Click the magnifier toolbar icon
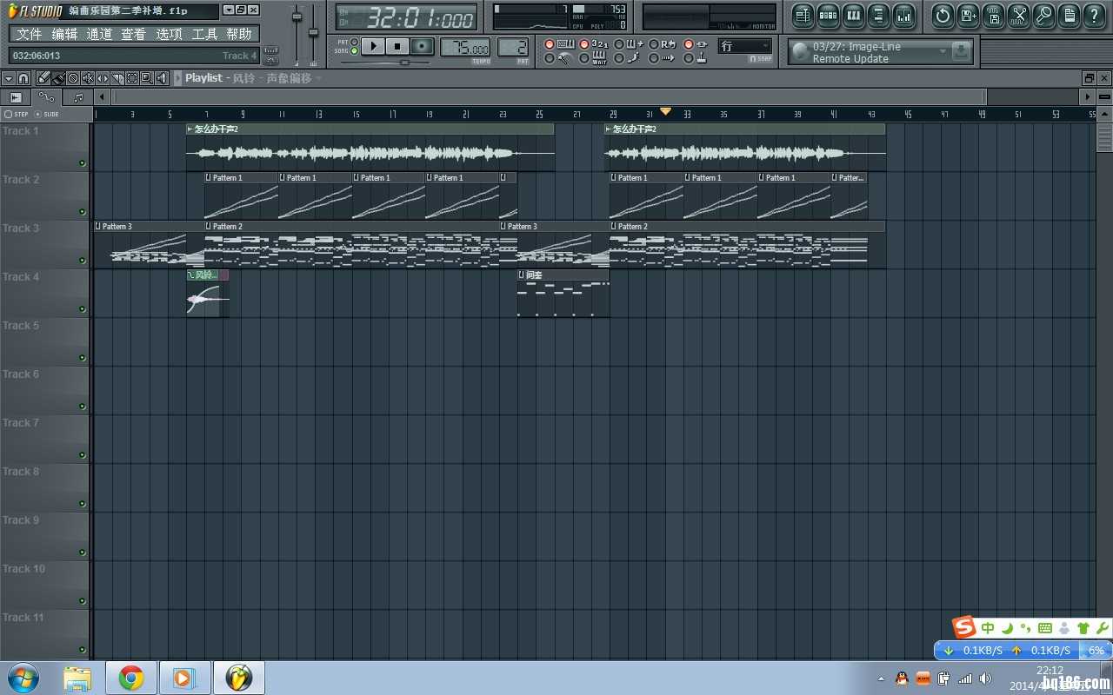 click(x=1044, y=15)
